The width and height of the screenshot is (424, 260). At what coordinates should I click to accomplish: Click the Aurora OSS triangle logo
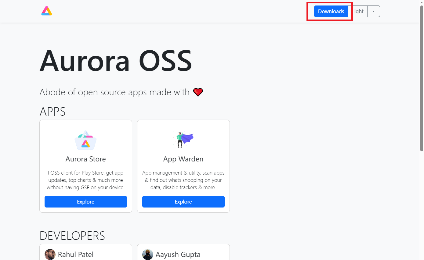[x=47, y=11]
